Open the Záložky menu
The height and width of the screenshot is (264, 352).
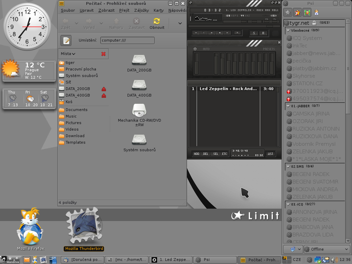(141, 10)
